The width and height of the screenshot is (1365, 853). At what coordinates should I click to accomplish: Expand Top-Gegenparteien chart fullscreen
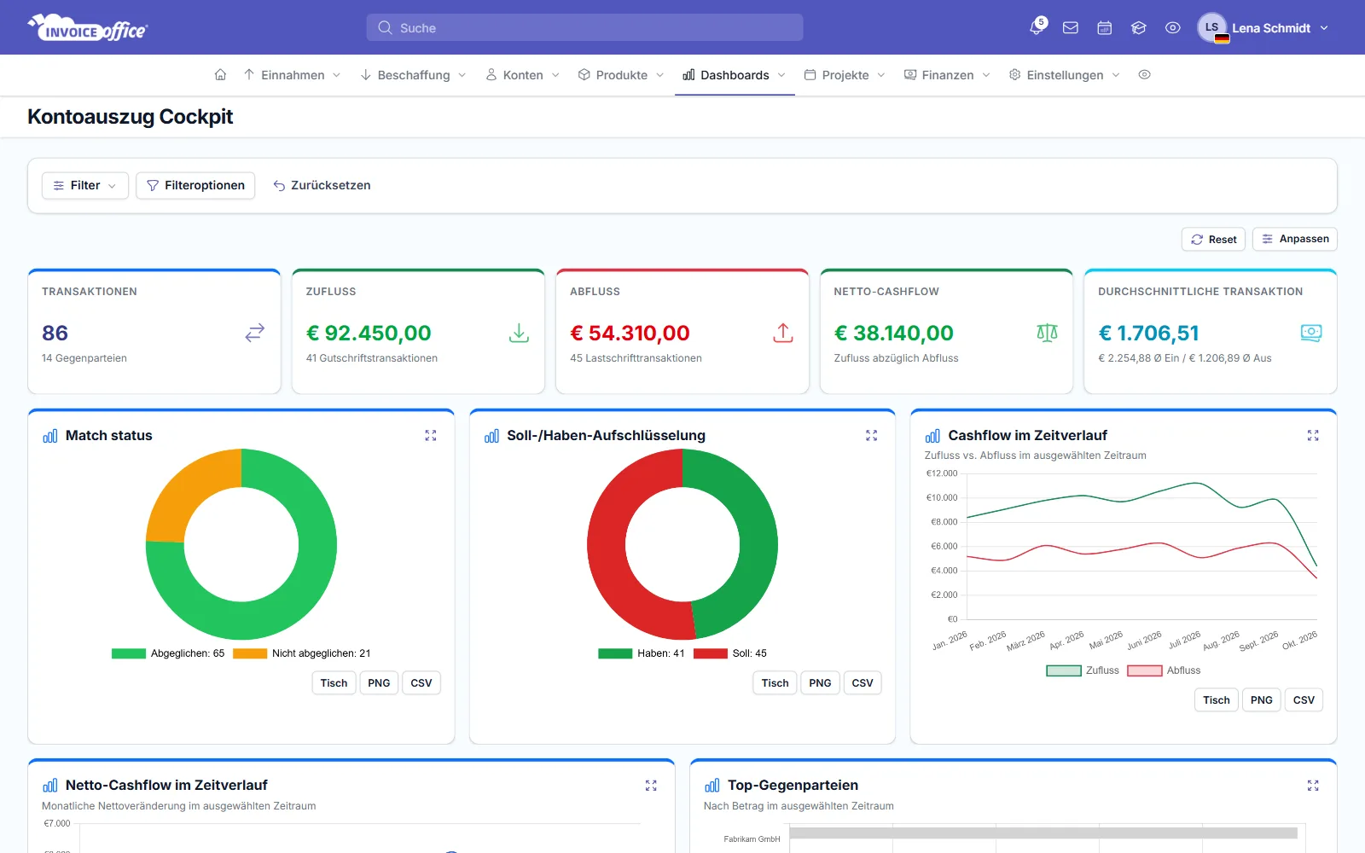click(x=1313, y=786)
